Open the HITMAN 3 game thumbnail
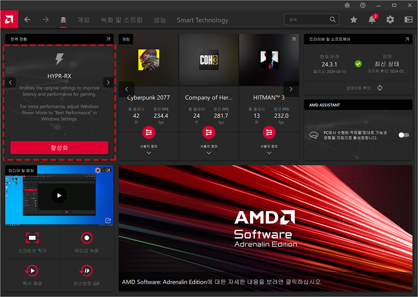 coord(269,60)
